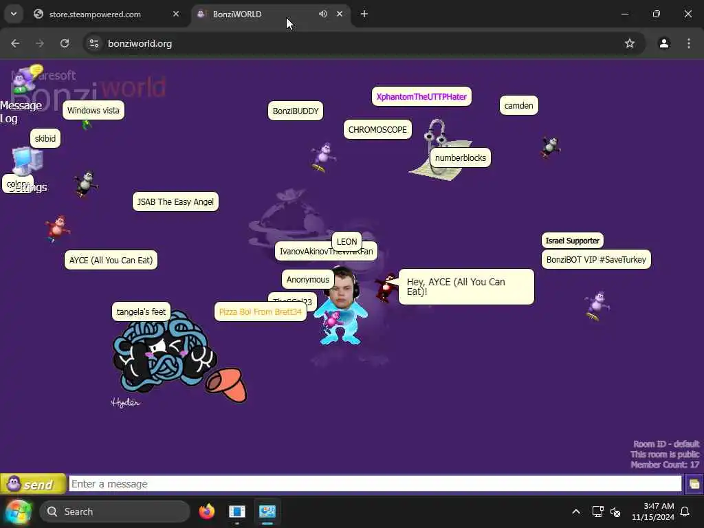Click the purple Bonzi under BonziBUDDY
Image resolution: width=704 pixels, height=528 pixels.
pyautogui.click(x=324, y=157)
